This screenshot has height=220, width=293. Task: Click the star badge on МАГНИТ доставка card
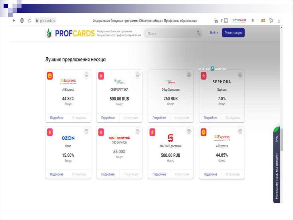tap(152, 132)
